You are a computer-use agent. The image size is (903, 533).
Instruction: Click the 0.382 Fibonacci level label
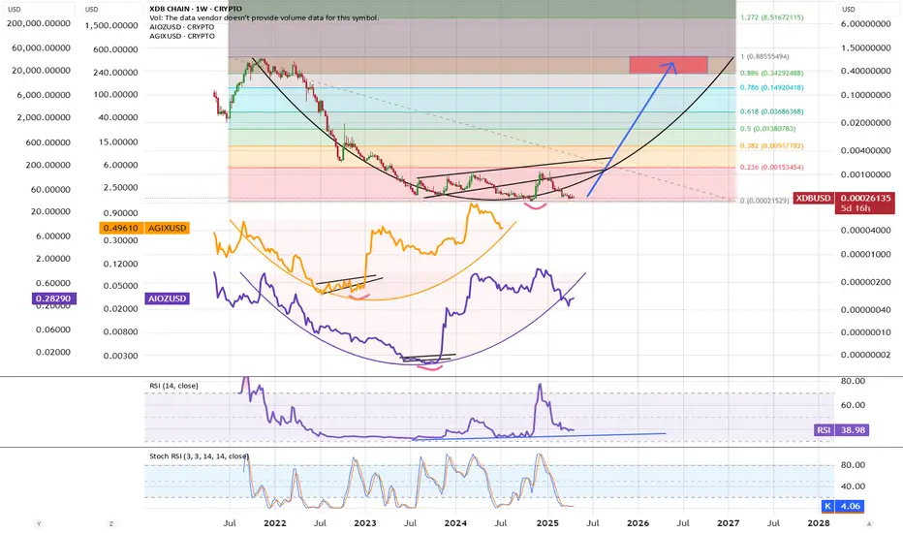[x=771, y=145]
